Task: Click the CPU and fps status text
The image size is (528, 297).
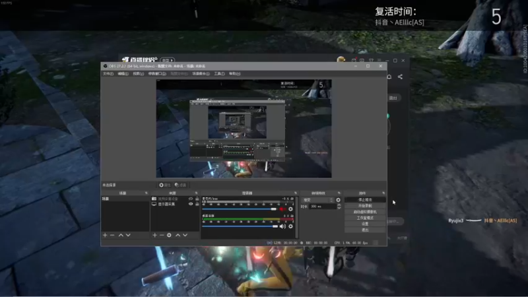Action: point(351,242)
